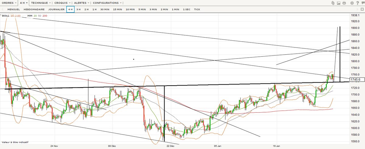Switch to JOURNALIER timeframe

[x=57, y=9]
